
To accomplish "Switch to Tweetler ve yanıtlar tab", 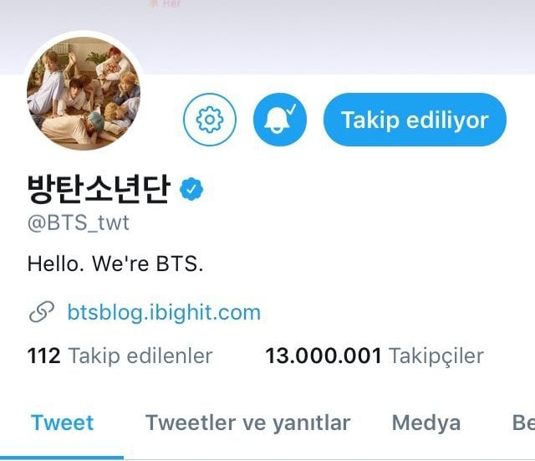I will [x=248, y=423].
